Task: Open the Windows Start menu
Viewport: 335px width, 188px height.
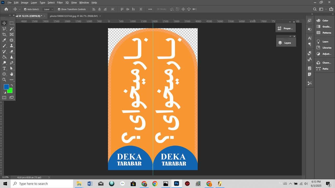Action: 5,184
